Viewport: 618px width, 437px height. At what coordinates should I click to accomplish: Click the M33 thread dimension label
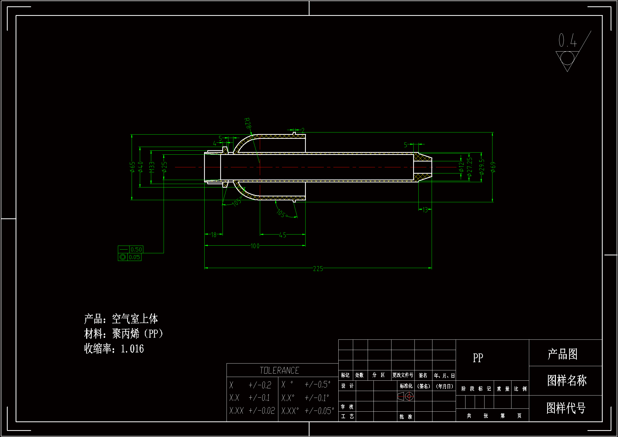(152, 167)
